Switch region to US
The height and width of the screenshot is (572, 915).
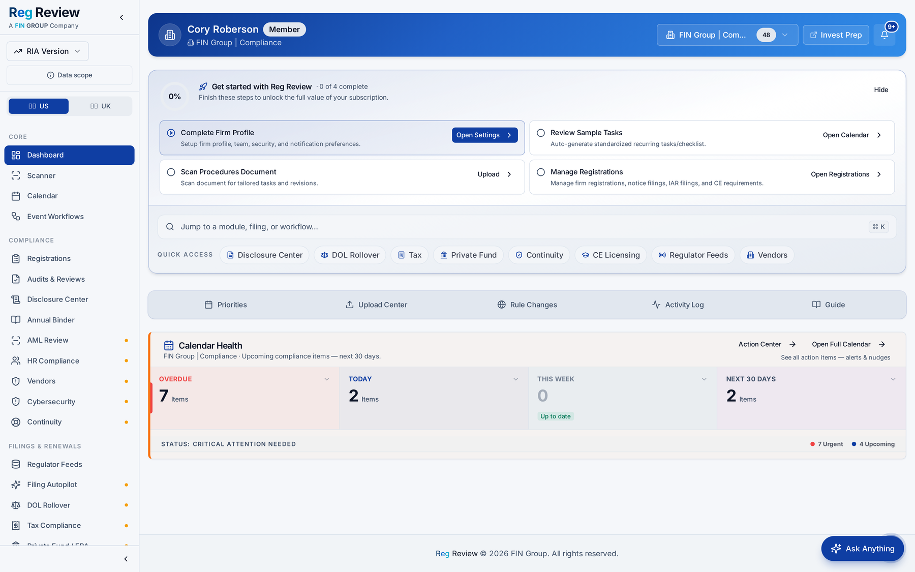coord(39,106)
